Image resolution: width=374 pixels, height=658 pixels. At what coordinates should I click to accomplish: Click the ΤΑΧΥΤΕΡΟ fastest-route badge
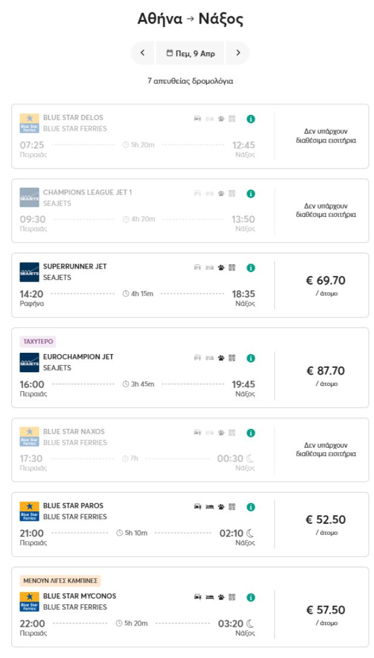pyautogui.click(x=38, y=342)
